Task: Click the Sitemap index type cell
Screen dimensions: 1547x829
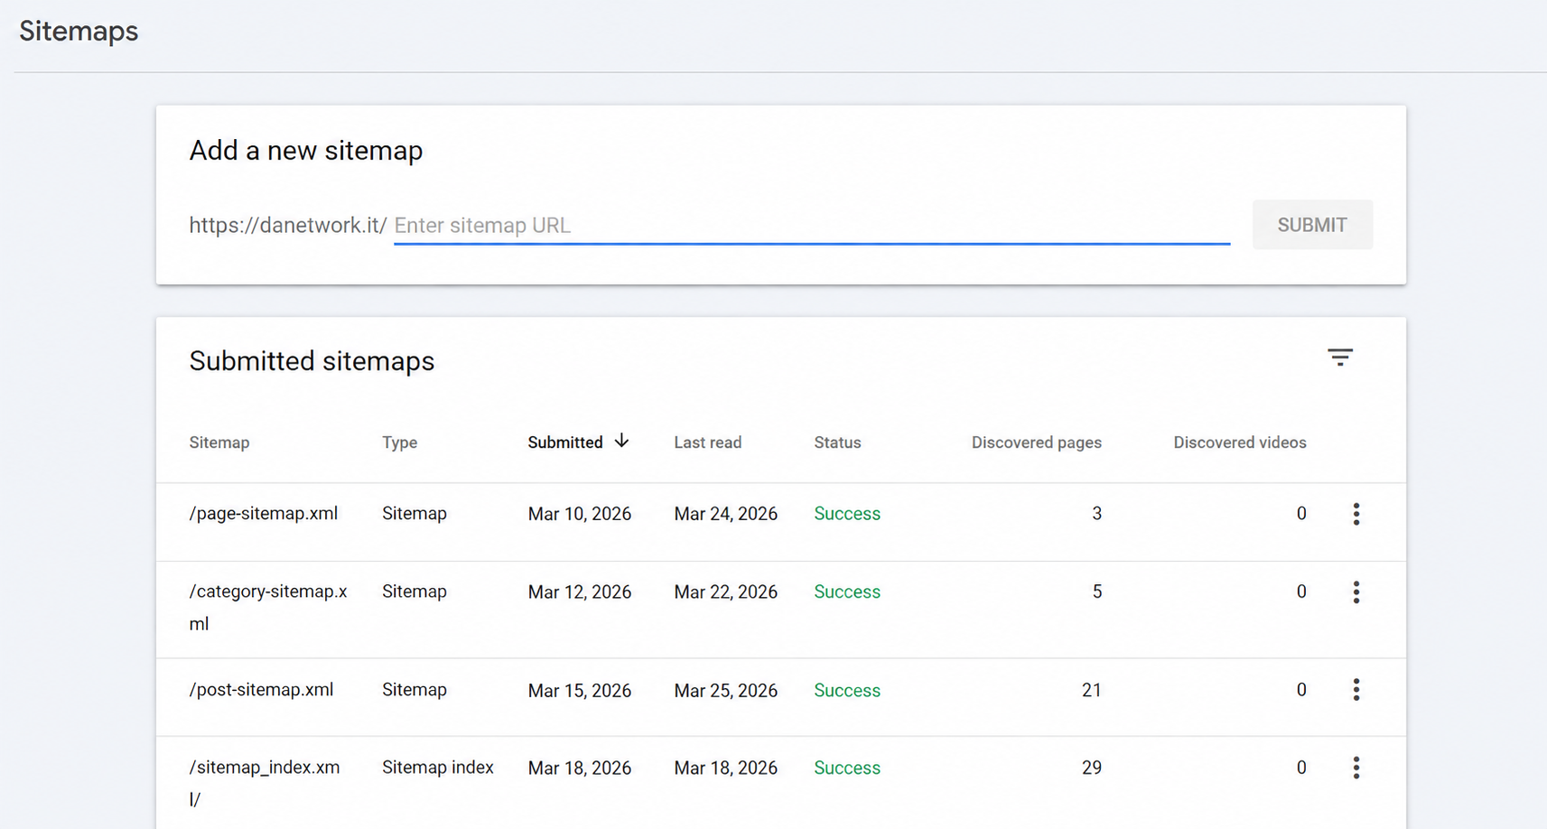Action: point(438,768)
